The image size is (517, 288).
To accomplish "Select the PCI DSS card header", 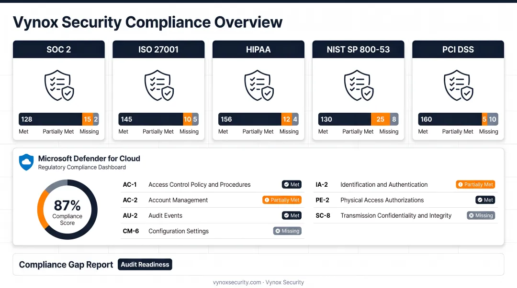I will click(458, 49).
